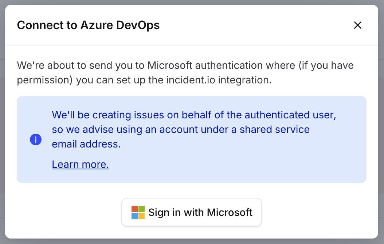
Task: Select the 'Connect to Azure DevOps' heading
Action: (88, 25)
